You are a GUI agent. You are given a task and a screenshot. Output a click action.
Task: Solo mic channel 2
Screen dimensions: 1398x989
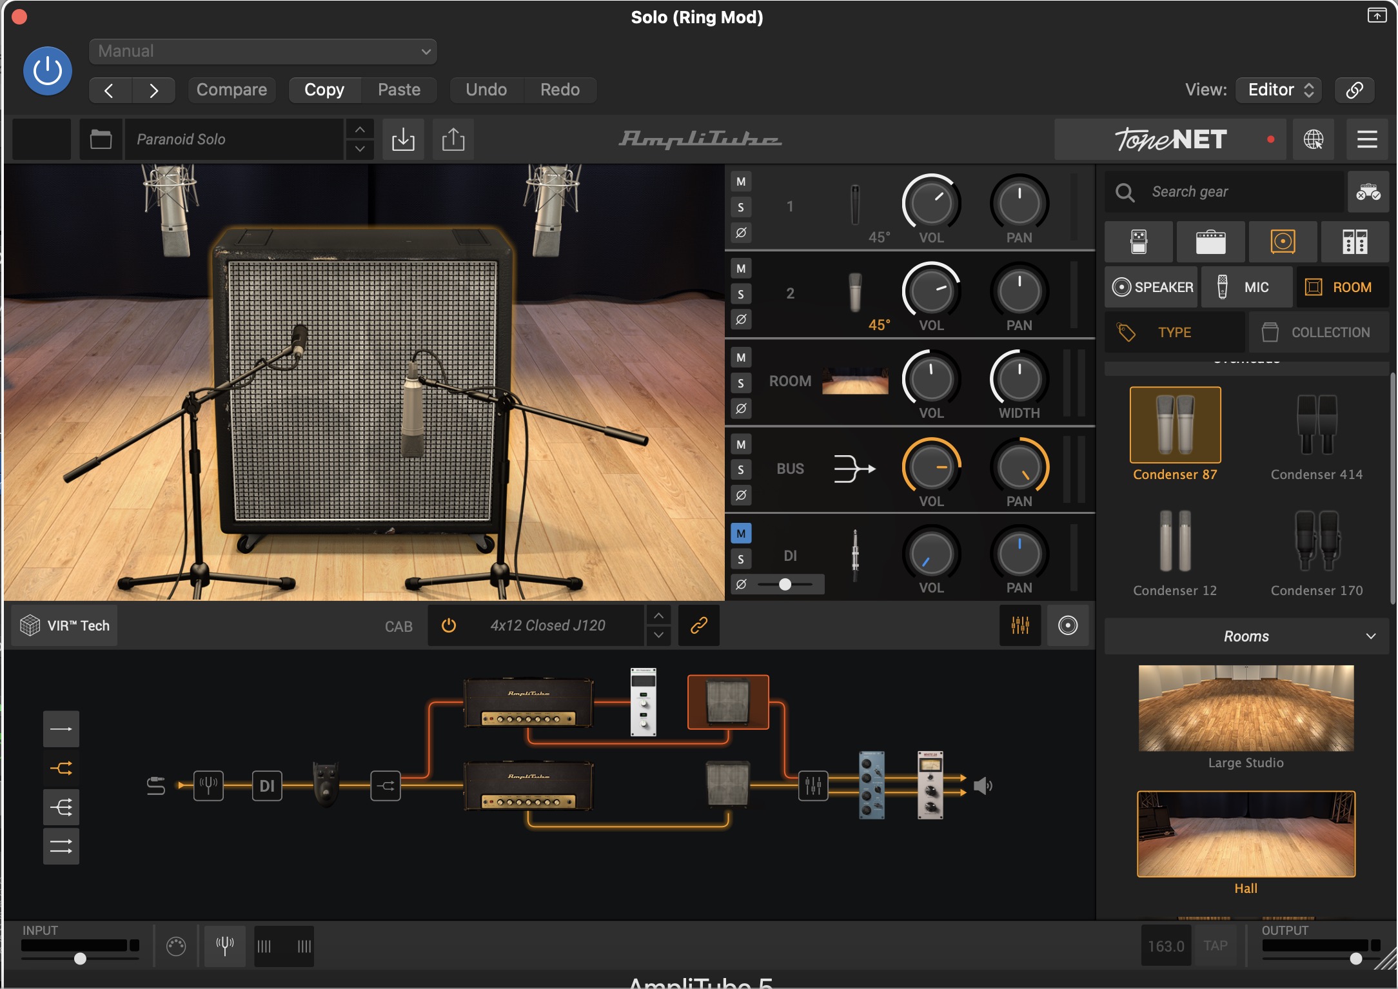pos(741,294)
